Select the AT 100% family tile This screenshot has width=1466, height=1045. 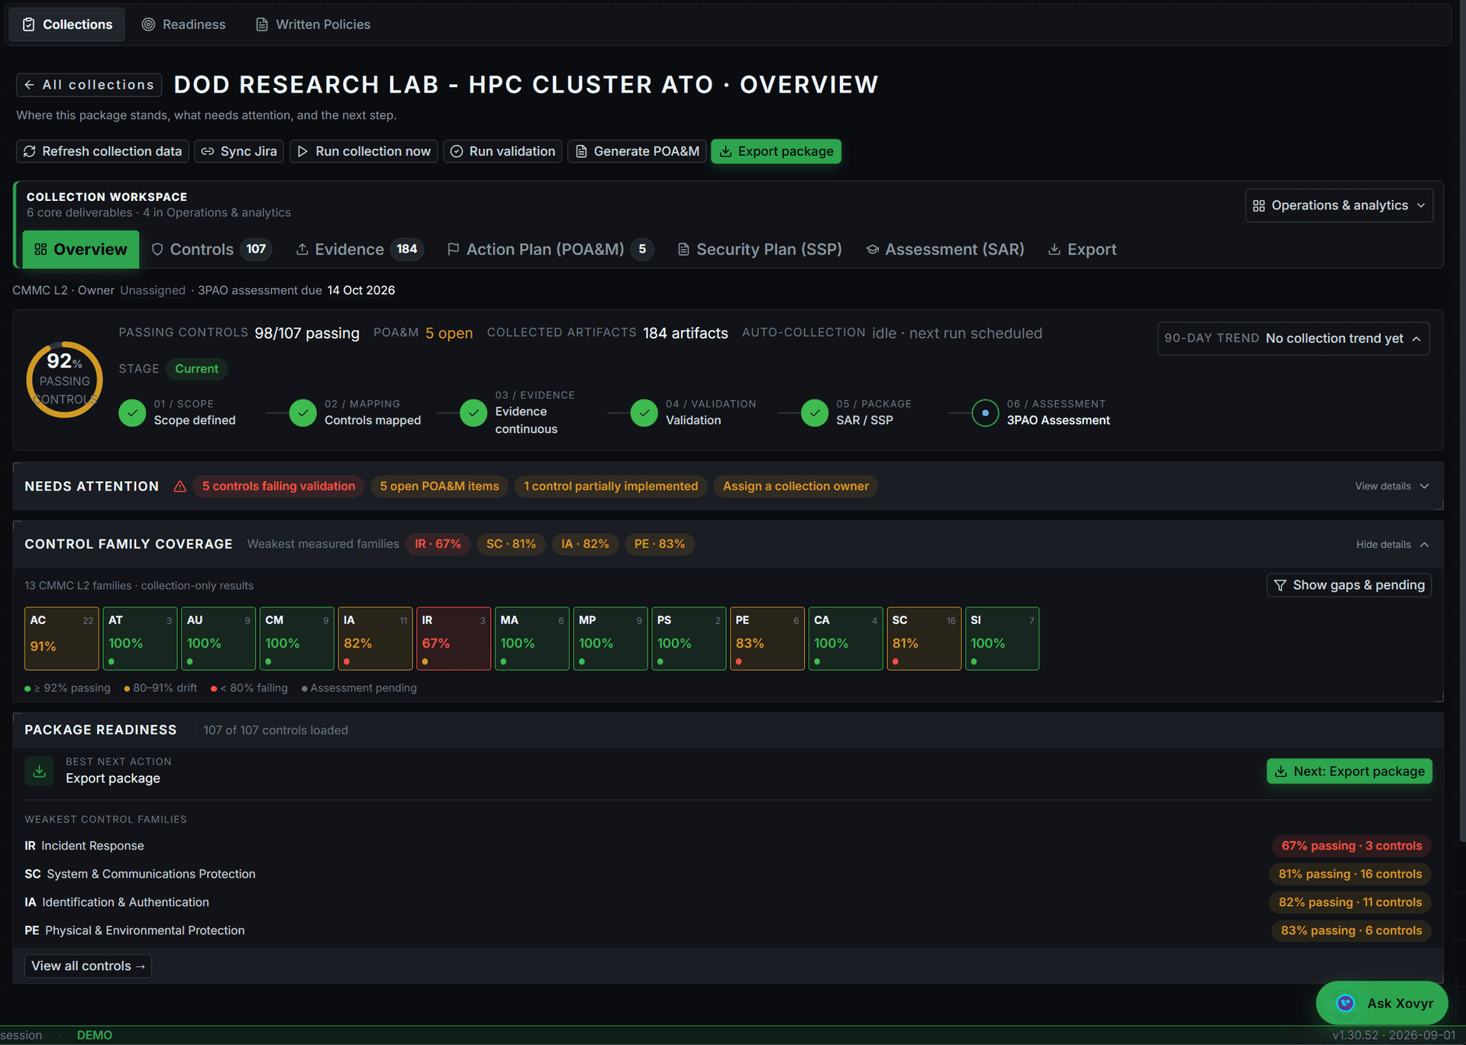click(140, 639)
